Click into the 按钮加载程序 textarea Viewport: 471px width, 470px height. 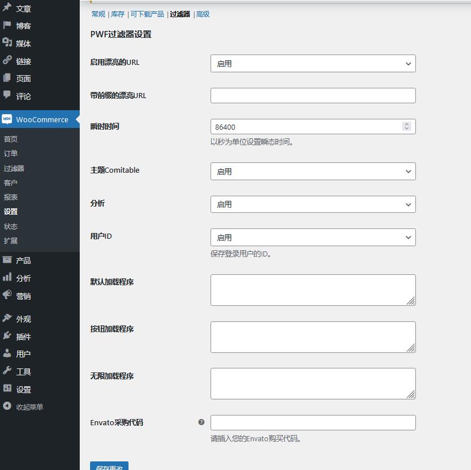(313, 337)
